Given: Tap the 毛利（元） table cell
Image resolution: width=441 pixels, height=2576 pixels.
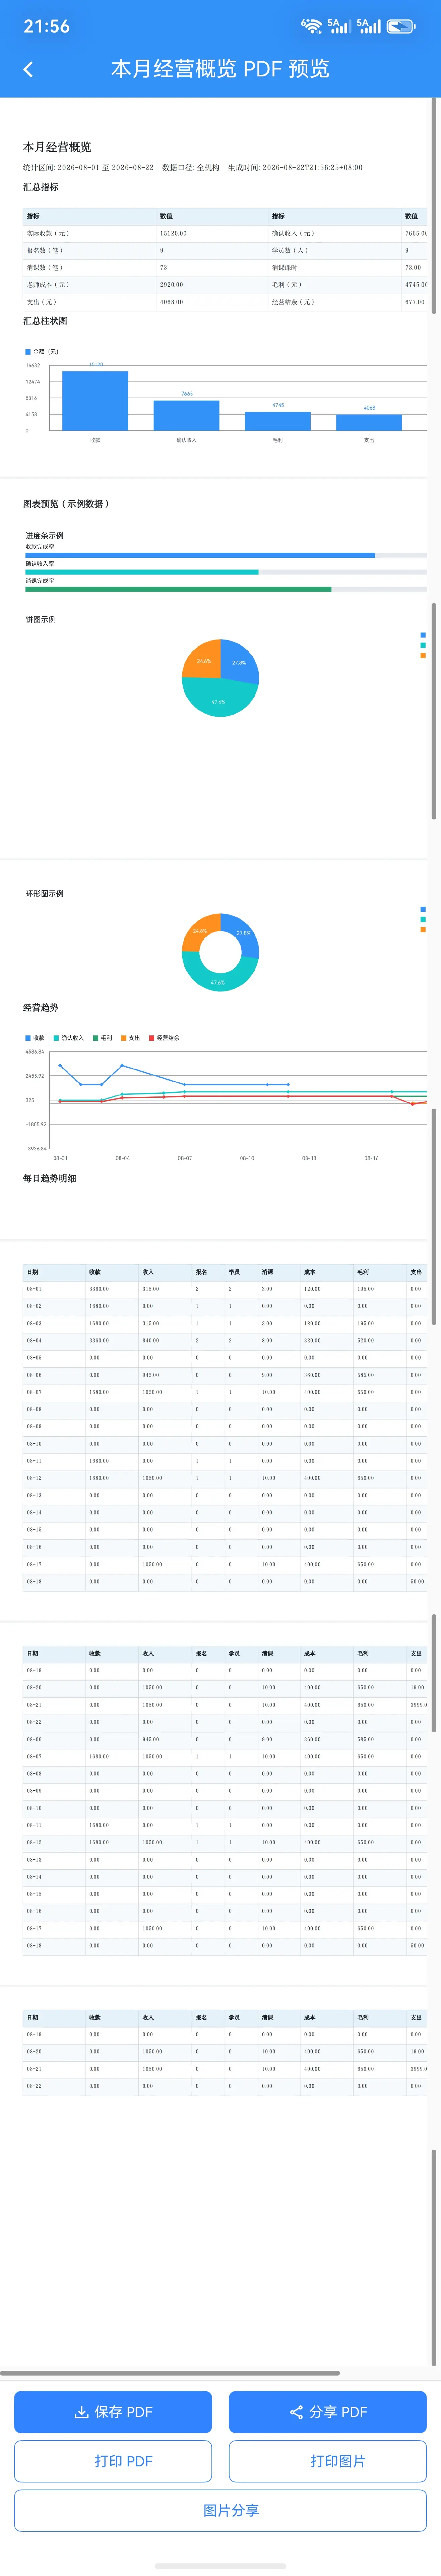Looking at the screenshot, I should tap(335, 285).
